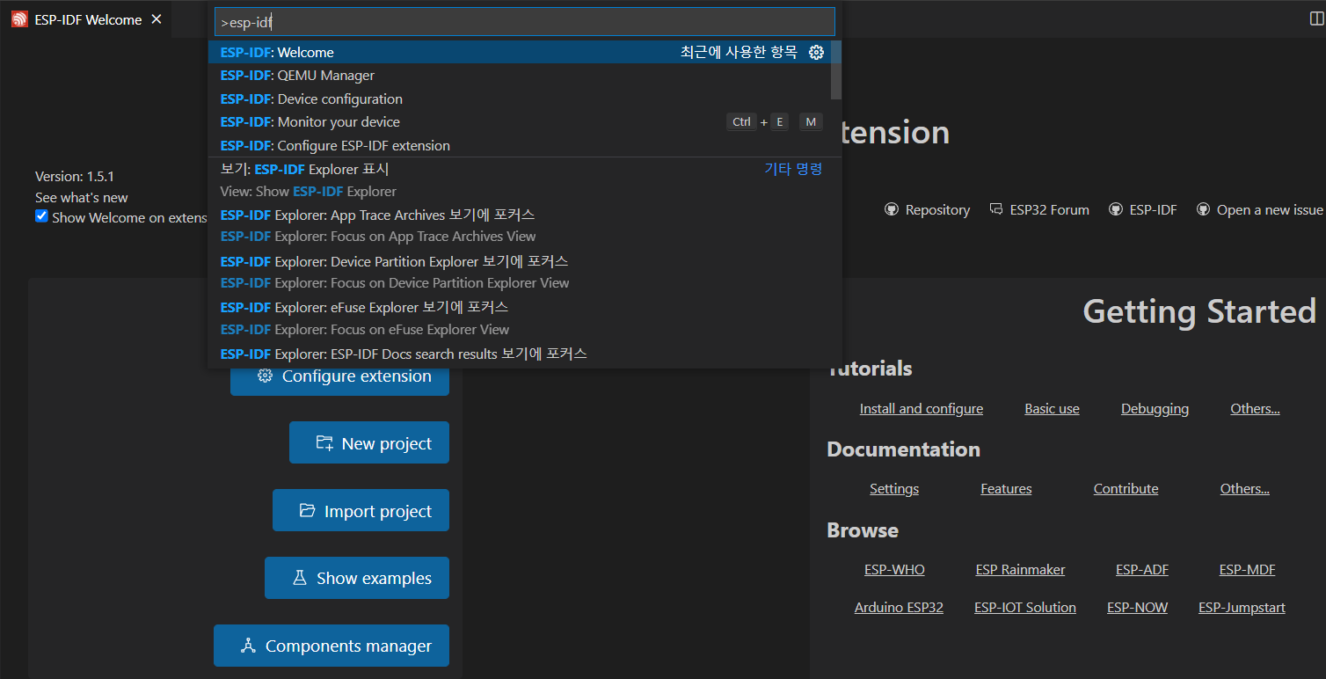Click the command palette input field
The width and height of the screenshot is (1326, 679).
524,23
